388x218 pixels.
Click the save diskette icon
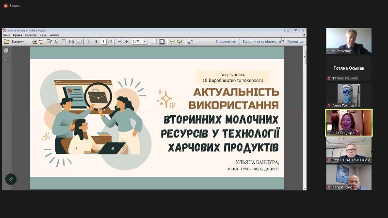click(x=64, y=42)
